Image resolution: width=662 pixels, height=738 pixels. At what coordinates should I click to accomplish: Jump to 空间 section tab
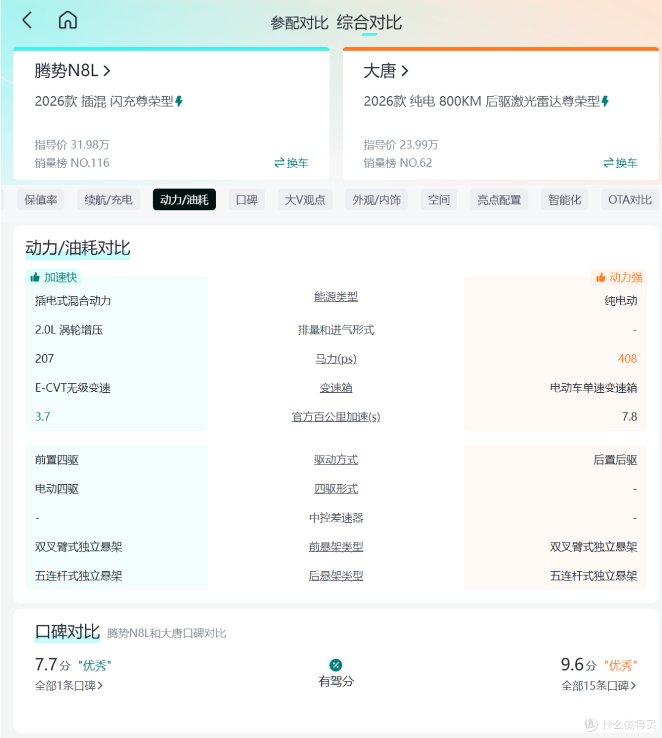[439, 200]
